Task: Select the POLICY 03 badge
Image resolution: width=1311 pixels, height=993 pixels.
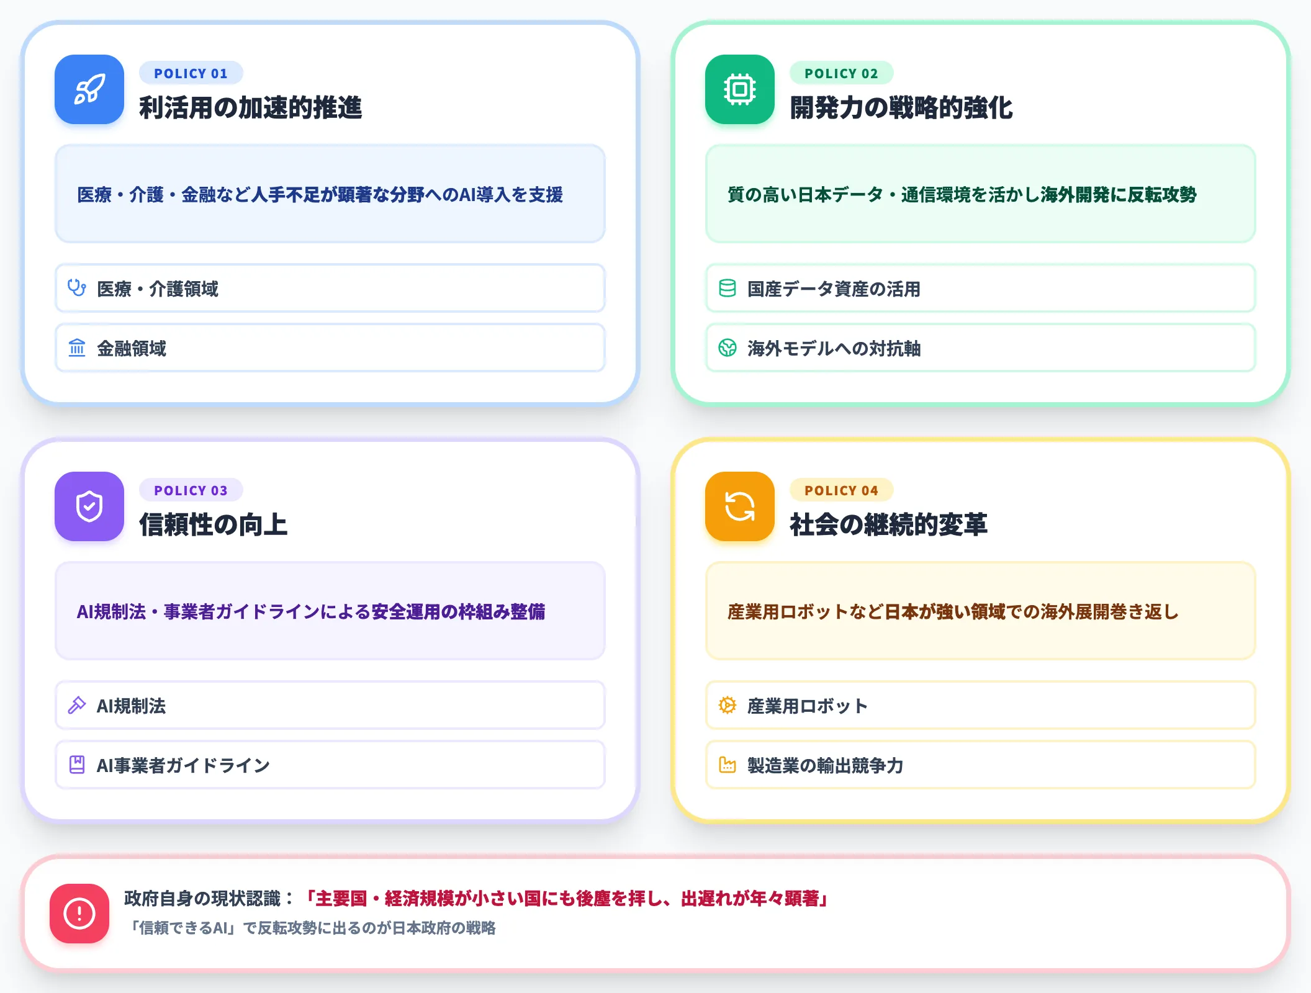Action: (x=191, y=490)
